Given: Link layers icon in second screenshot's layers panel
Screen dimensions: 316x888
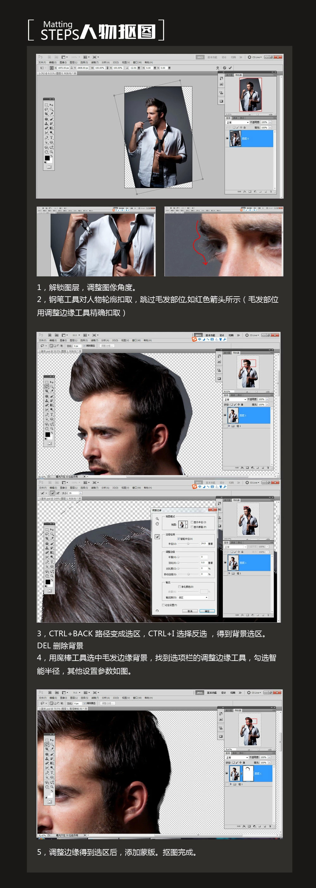Looking at the screenshot, I should pyautogui.click(x=236, y=468).
